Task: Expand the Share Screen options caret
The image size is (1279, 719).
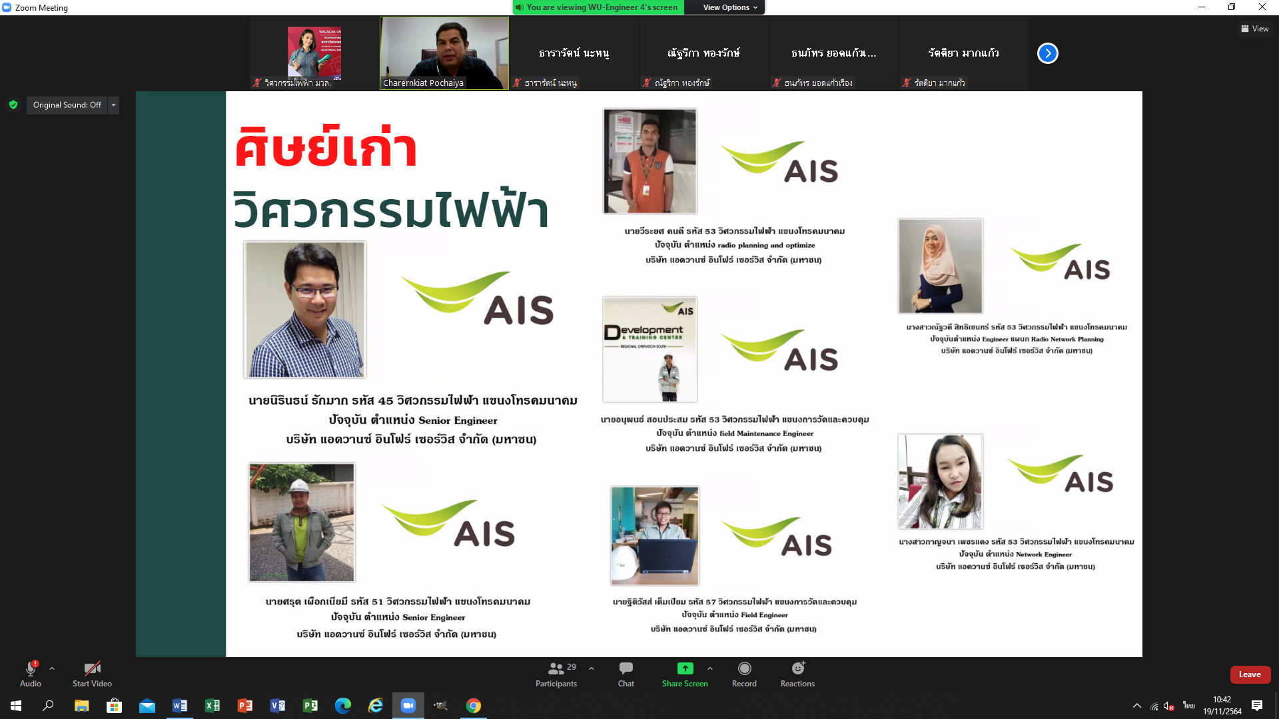Action: (x=710, y=668)
